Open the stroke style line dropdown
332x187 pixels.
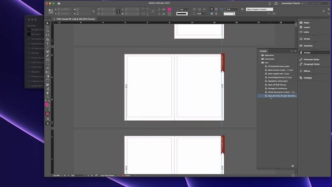189,14
